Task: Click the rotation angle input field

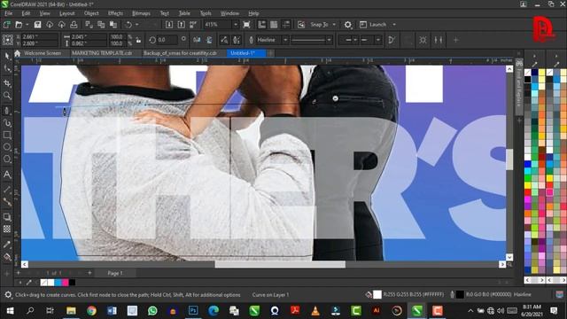Action: (x=167, y=40)
